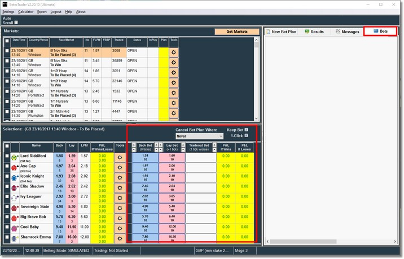Click the Get Markets button
This screenshot has width=404, height=259.
tap(237, 32)
